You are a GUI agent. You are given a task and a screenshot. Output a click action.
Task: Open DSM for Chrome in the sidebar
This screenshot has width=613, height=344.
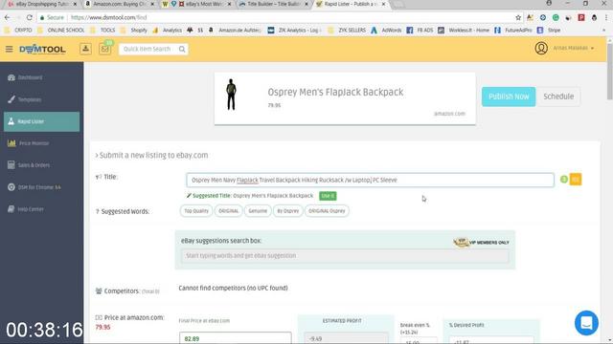[41, 187]
